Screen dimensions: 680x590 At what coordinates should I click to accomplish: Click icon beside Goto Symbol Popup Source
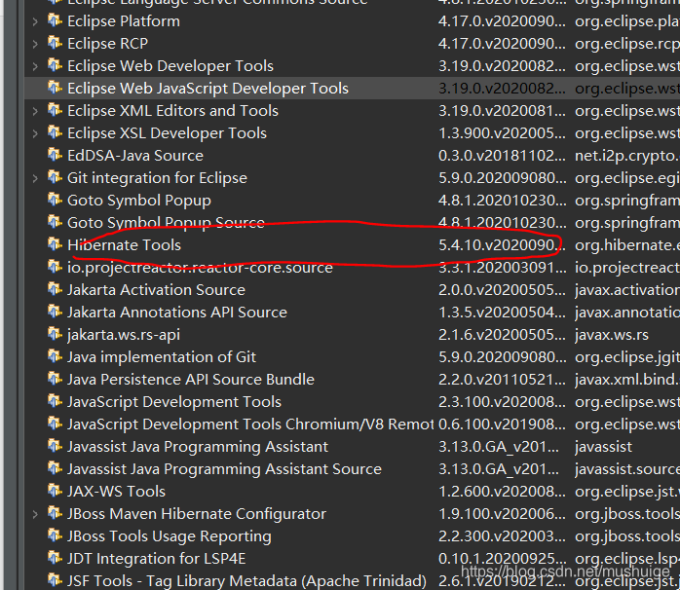[x=55, y=222]
